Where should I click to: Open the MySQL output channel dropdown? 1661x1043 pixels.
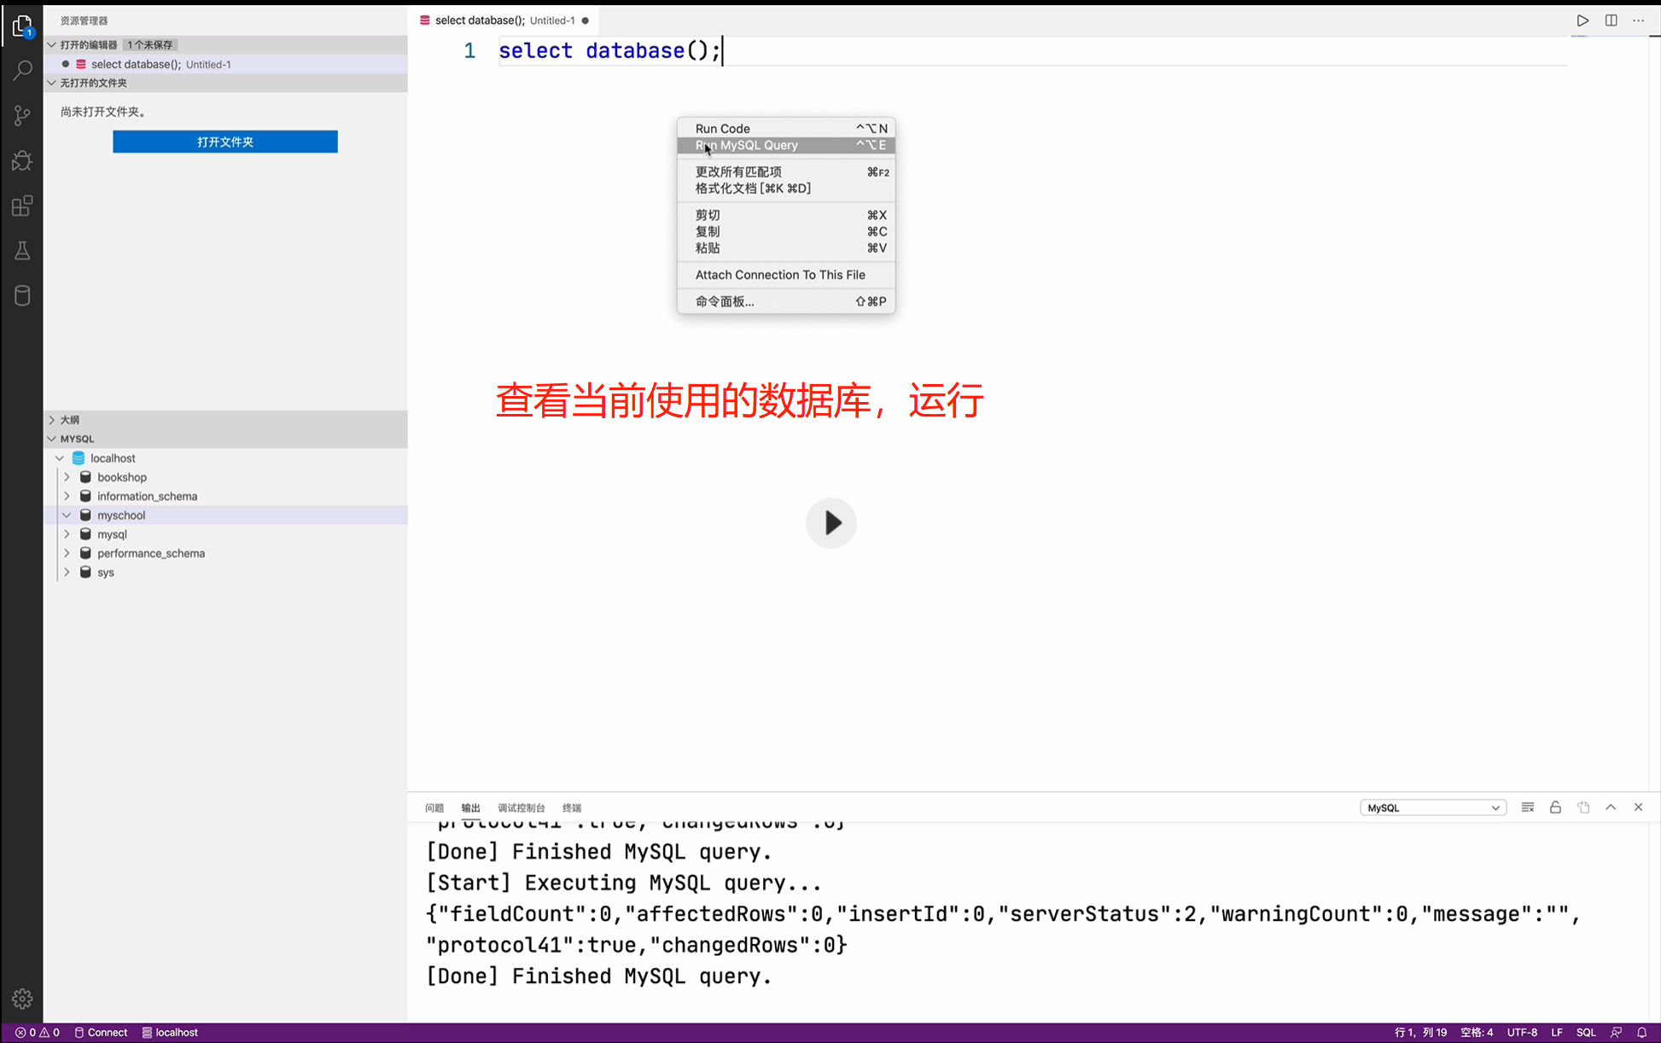click(x=1432, y=807)
